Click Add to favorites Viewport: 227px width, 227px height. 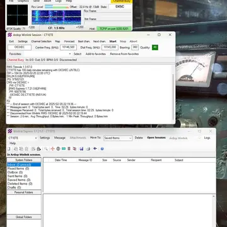click(x=96, y=54)
